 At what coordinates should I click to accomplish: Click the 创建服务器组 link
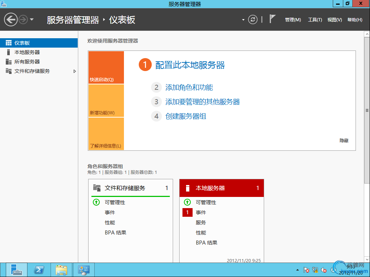186,116
